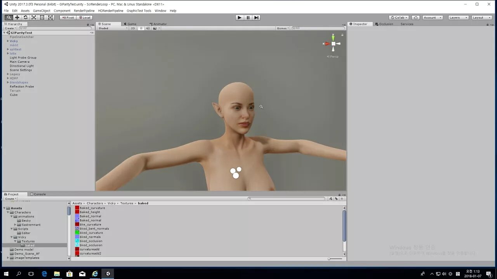Switch to the Console tab
This screenshot has height=279, width=497.
click(38, 194)
